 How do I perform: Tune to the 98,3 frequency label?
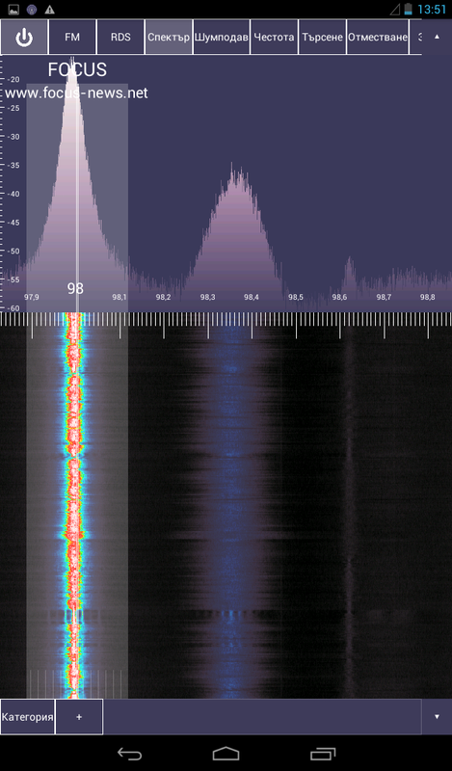click(207, 297)
